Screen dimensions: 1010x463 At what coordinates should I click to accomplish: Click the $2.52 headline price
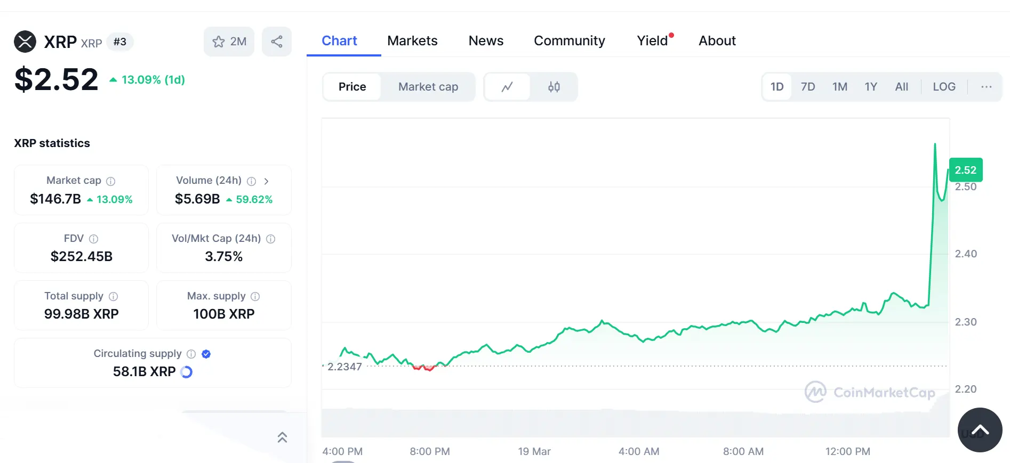click(57, 79)
